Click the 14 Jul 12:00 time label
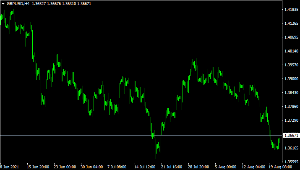 [145, 167]
